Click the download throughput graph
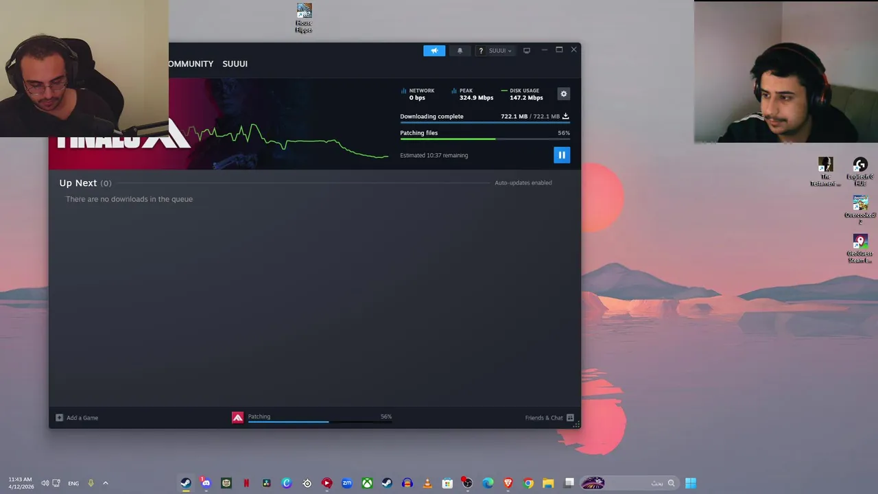The width and height of the screenshot is (878, 494). [x=288, y=141]
